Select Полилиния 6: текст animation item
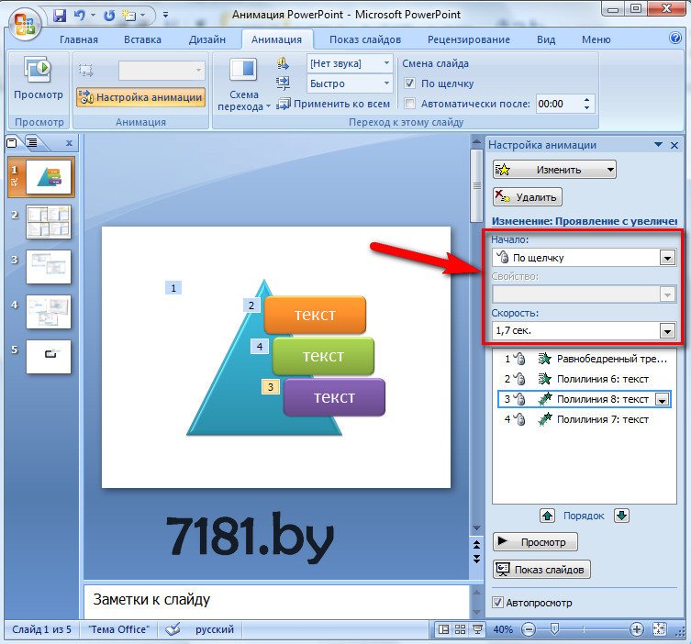The image size is (691, 644). click(585, 379)
